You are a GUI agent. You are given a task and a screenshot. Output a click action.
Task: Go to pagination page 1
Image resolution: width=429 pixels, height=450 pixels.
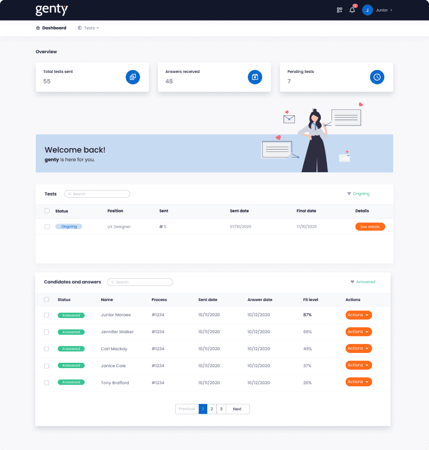(203, 409)
